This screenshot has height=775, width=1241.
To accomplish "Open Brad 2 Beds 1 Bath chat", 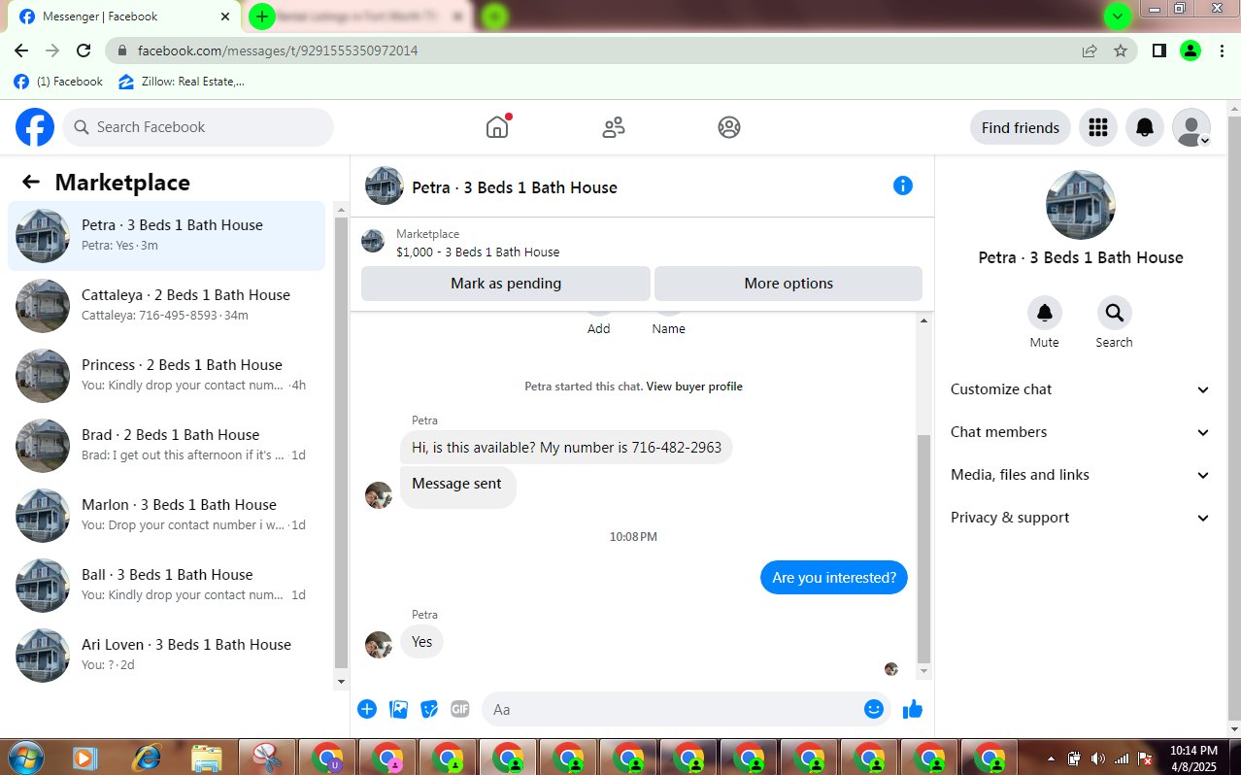I will 166,446.
